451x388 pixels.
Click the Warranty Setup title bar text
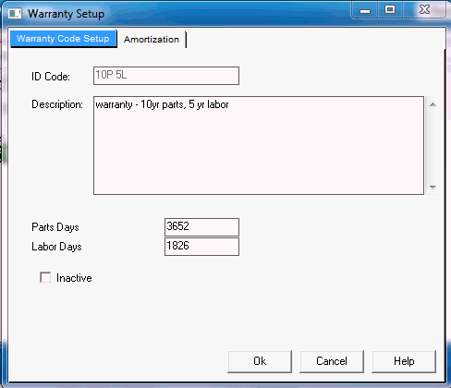click(66, 14)
